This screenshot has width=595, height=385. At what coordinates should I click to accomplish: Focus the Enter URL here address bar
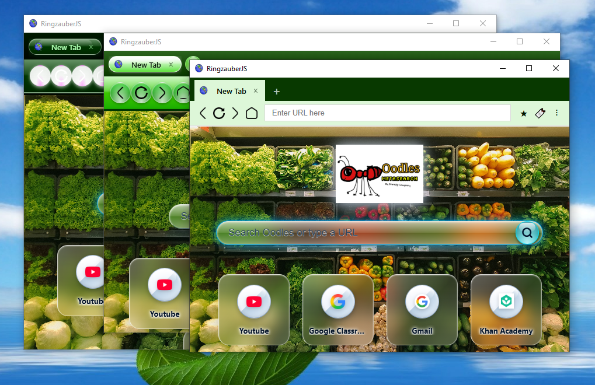pos(388,113)
